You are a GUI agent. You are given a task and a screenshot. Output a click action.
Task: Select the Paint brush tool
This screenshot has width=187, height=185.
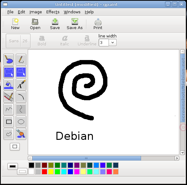(21, 134)
